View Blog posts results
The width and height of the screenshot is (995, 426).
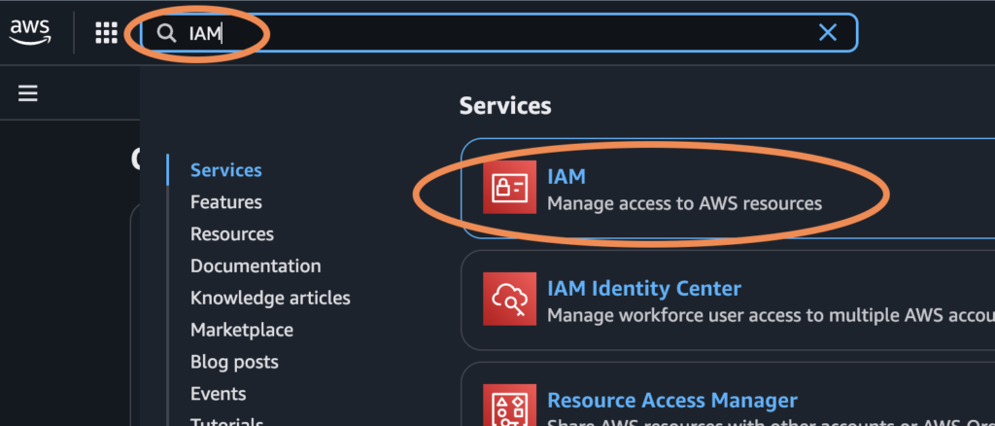click(x=234, y=362)
